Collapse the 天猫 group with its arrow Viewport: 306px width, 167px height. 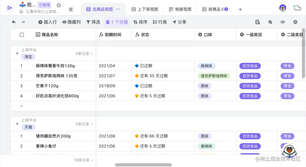(17, 124)
